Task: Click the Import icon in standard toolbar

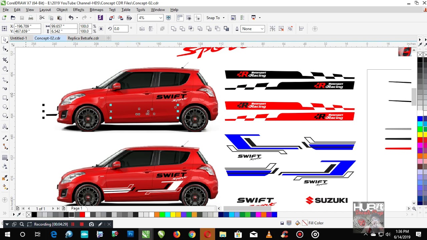Action: [112, 18]
